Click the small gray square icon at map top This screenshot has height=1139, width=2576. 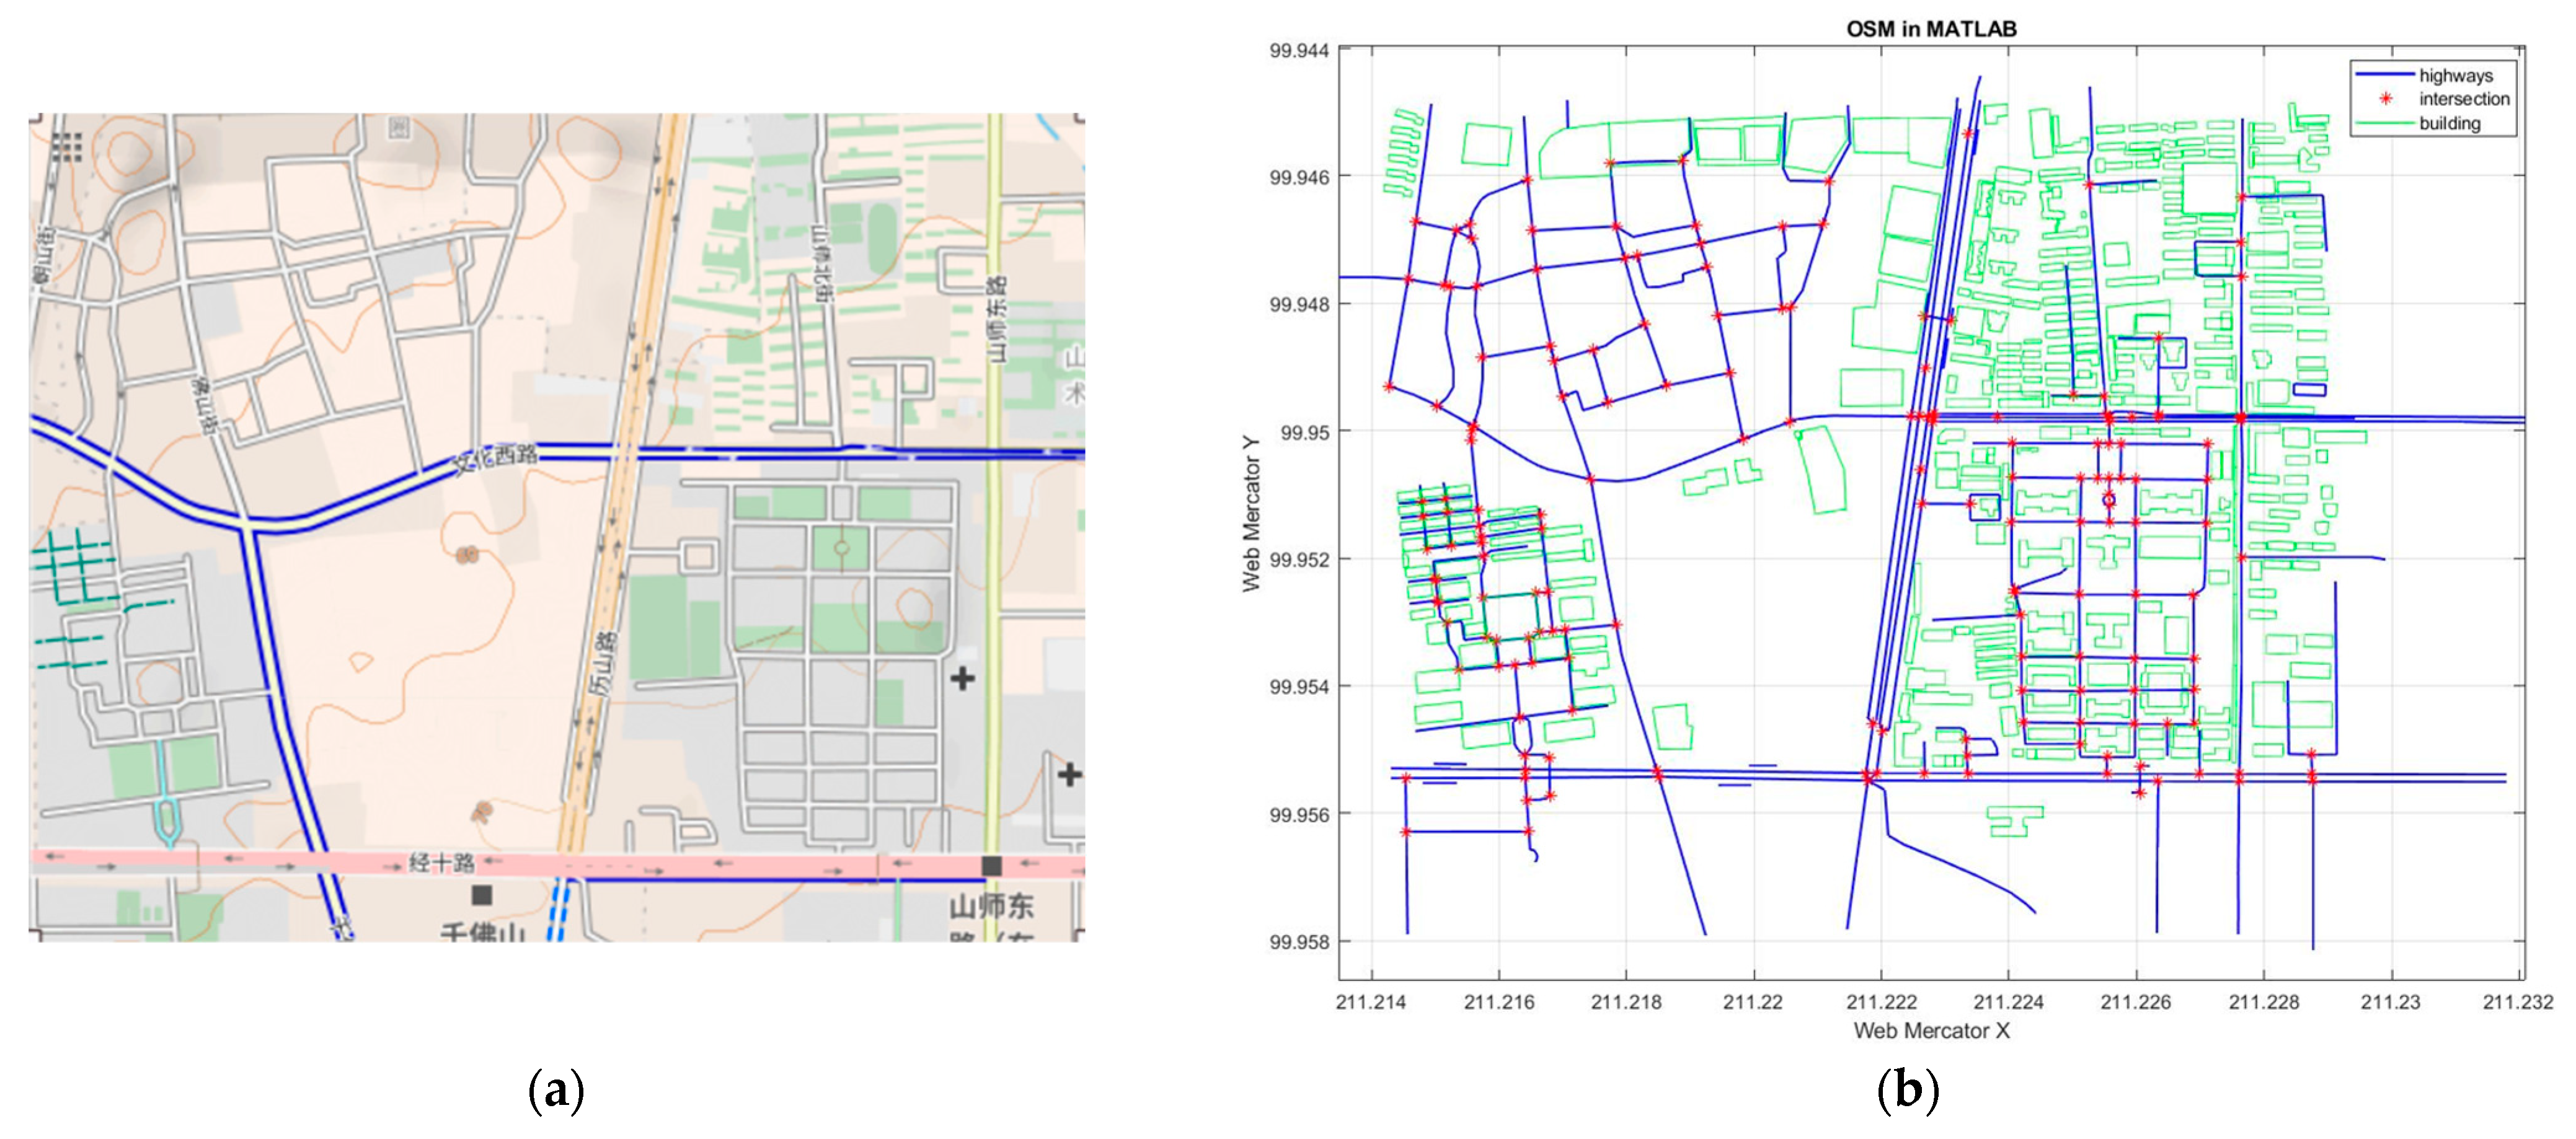pyautogui.click(x=399, y=128)
